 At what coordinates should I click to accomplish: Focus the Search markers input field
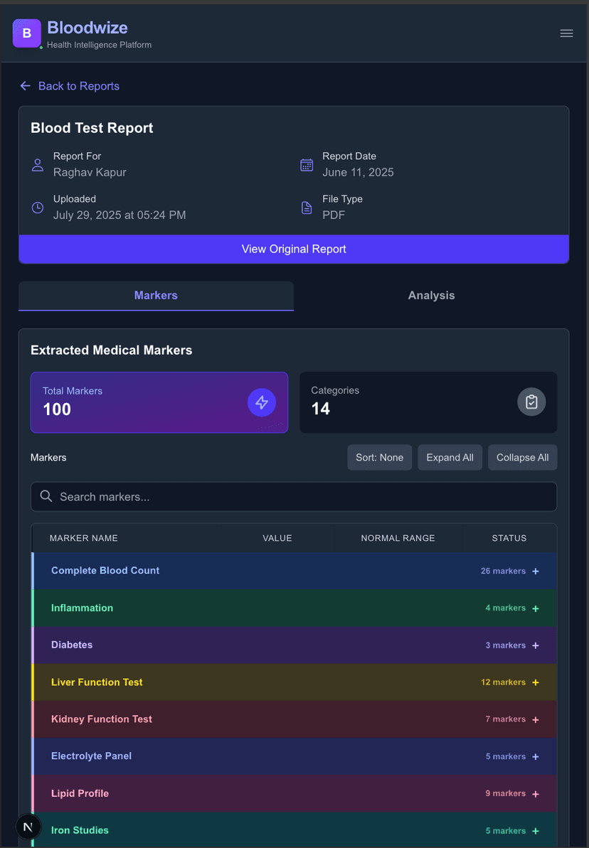(294, 496)
